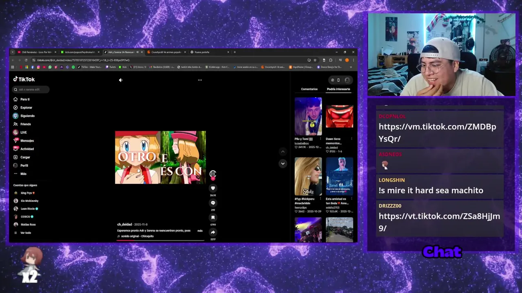Switch to the Crunchyroll browser tab
522x293 pixels.
point(166,52)
